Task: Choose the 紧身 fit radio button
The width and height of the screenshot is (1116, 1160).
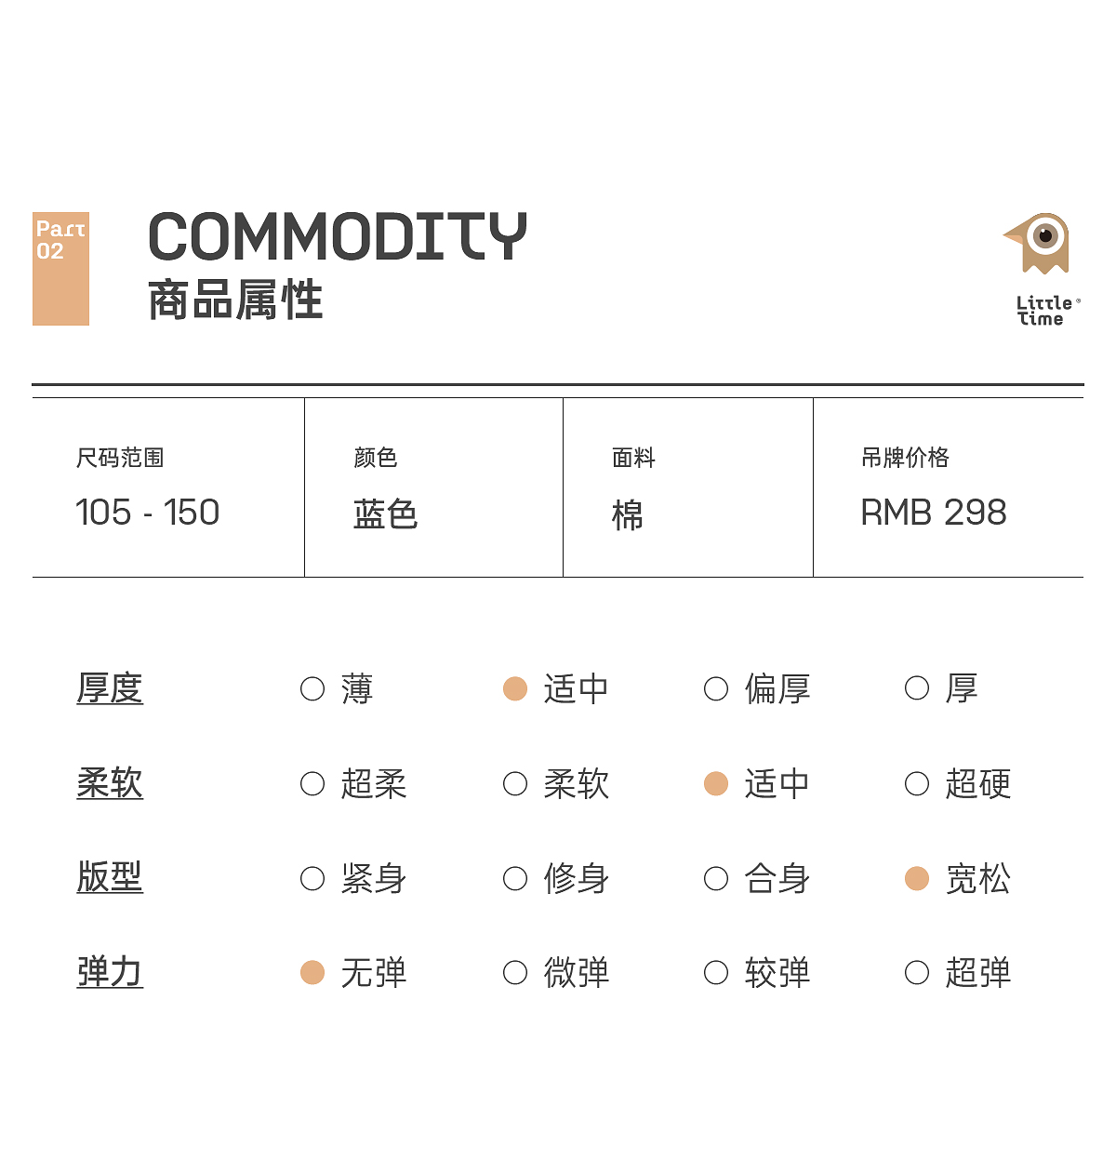Action: [x=312, y=879]
